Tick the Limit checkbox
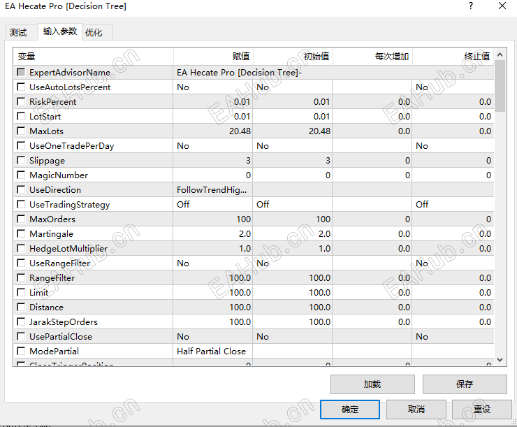Screen dimensions: 517x427 (21, 292)
